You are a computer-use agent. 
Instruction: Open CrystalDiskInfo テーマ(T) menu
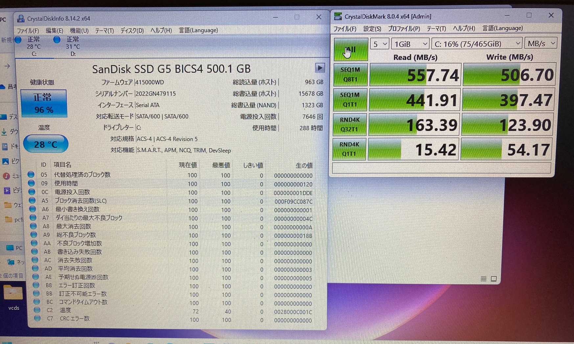click(x=104, y=30)
